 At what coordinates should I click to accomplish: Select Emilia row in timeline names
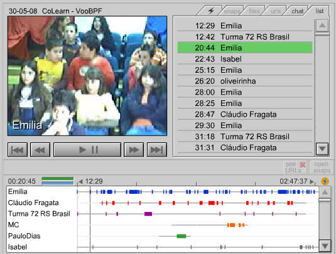coord(18,191)
